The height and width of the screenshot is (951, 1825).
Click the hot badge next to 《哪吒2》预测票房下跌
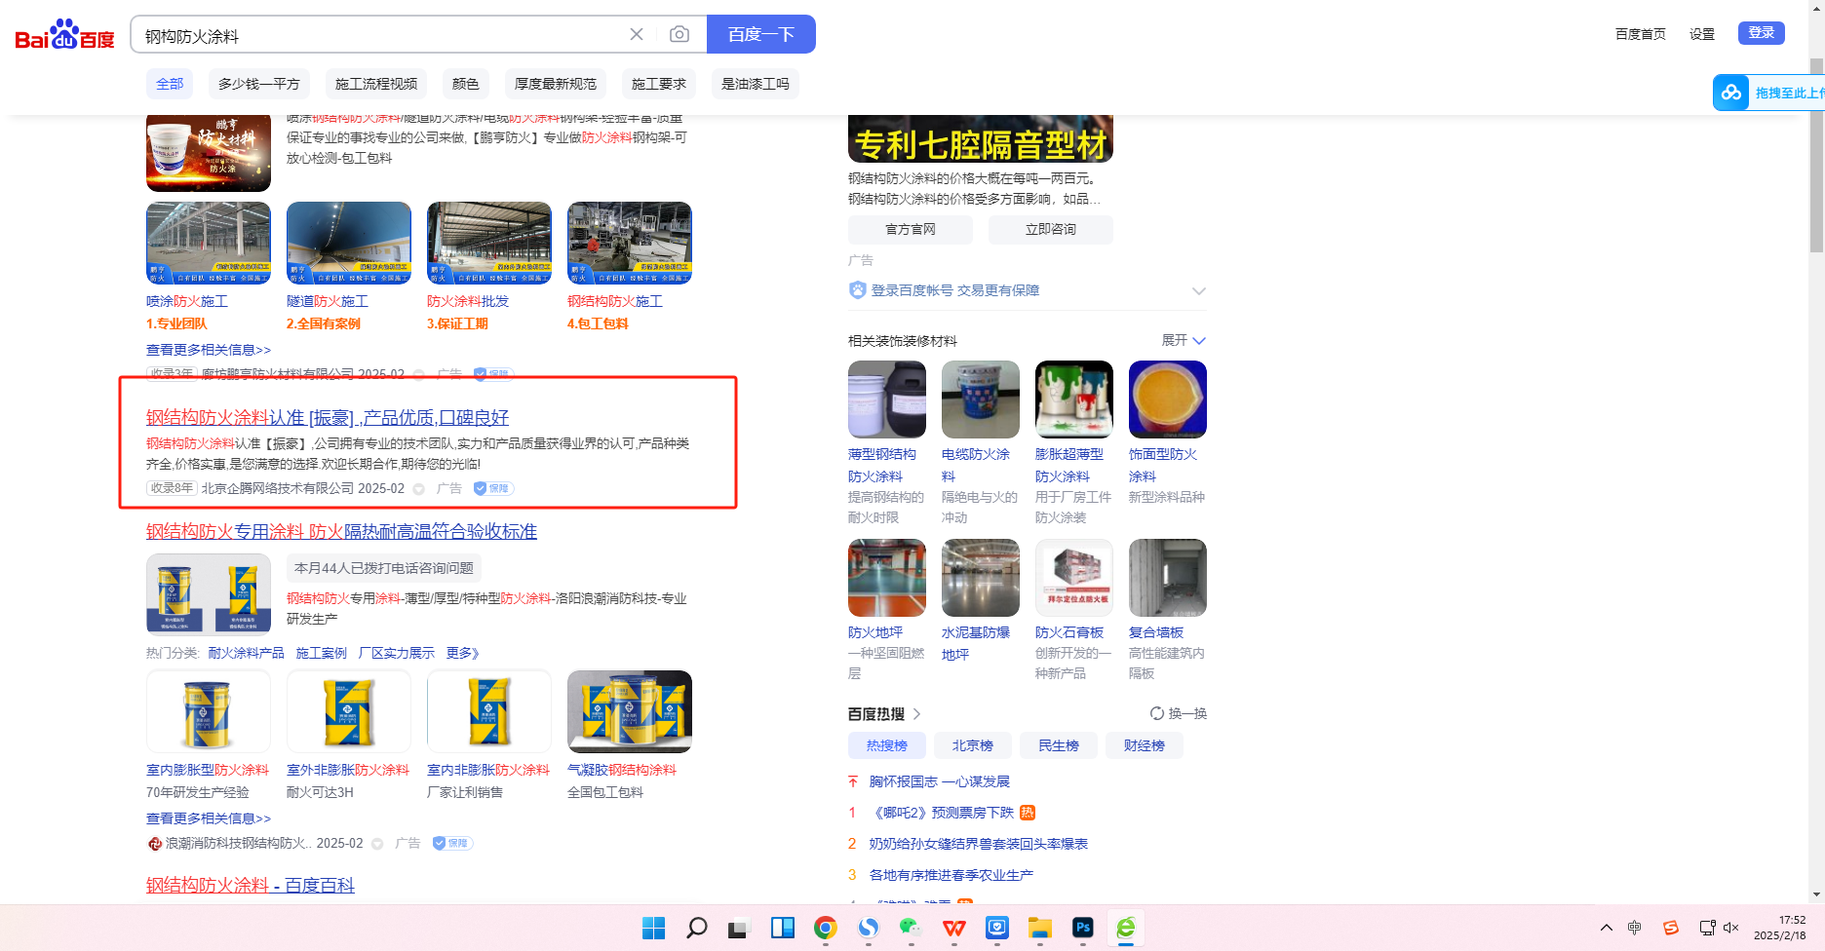pyautogui.click(x=1028, y=813)
